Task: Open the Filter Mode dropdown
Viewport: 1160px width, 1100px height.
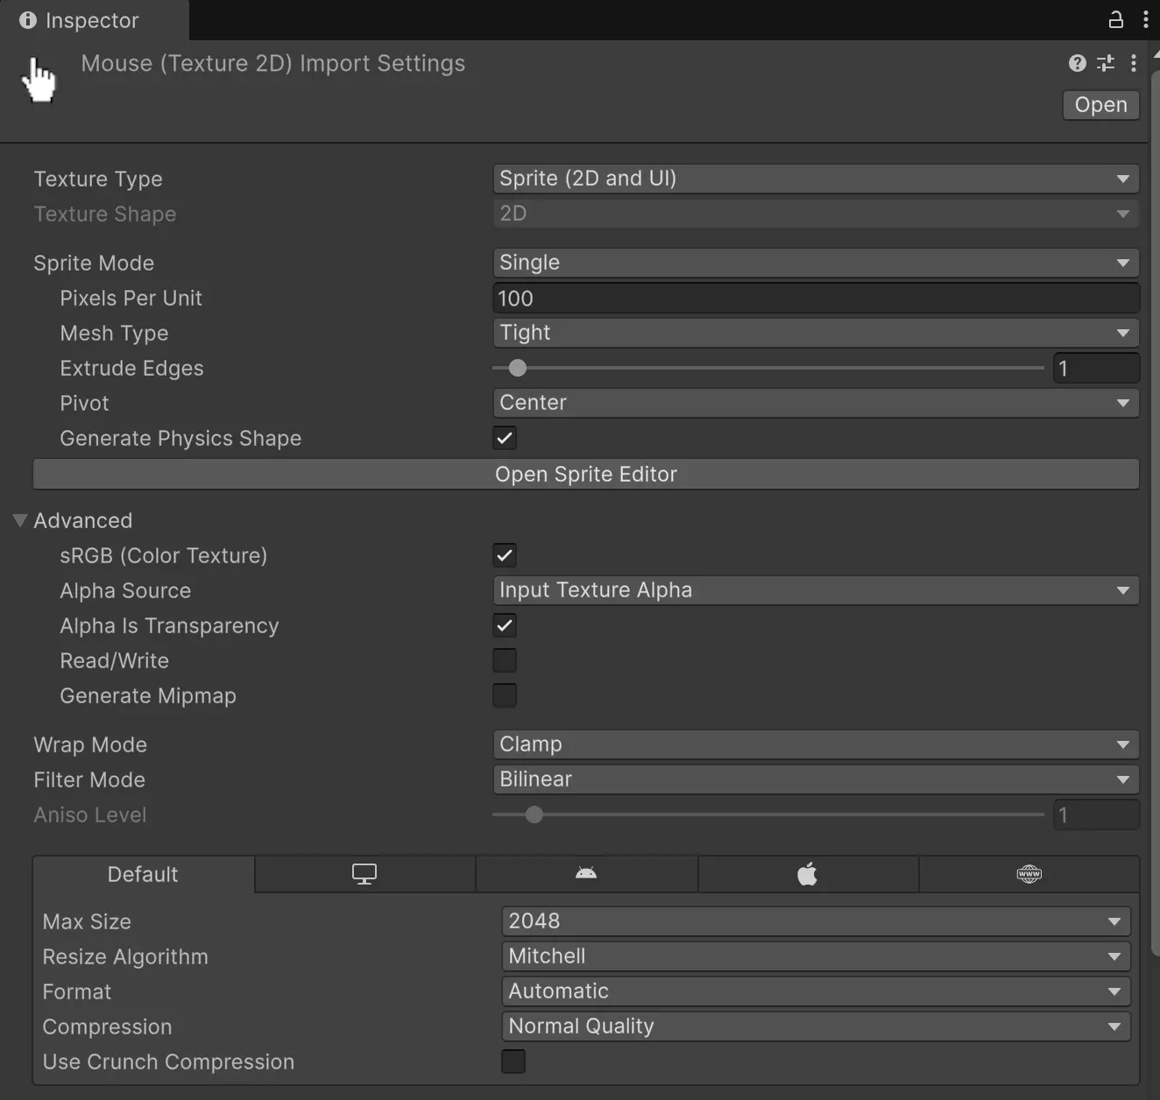Action: coord(816,779)
